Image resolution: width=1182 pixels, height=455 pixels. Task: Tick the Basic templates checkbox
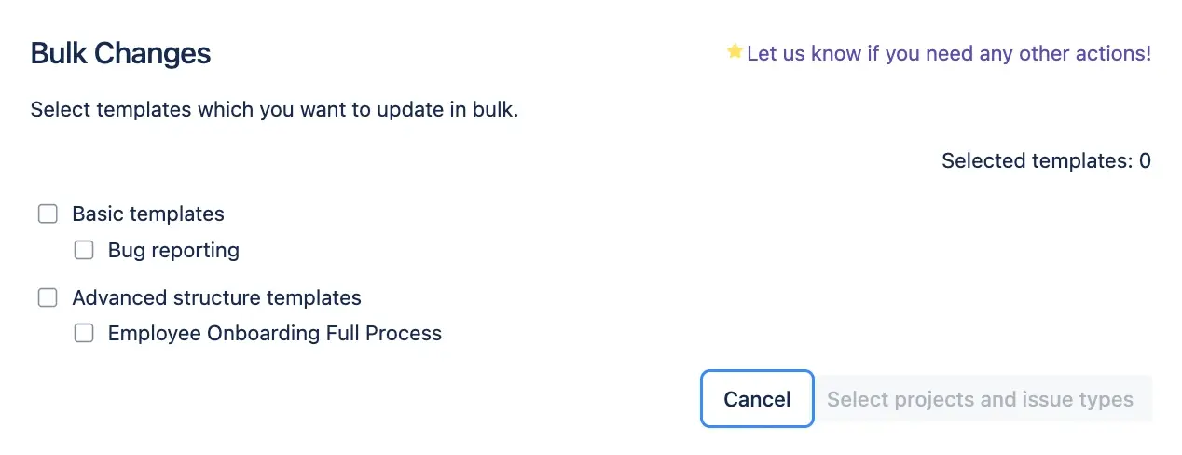click(48, 214)
